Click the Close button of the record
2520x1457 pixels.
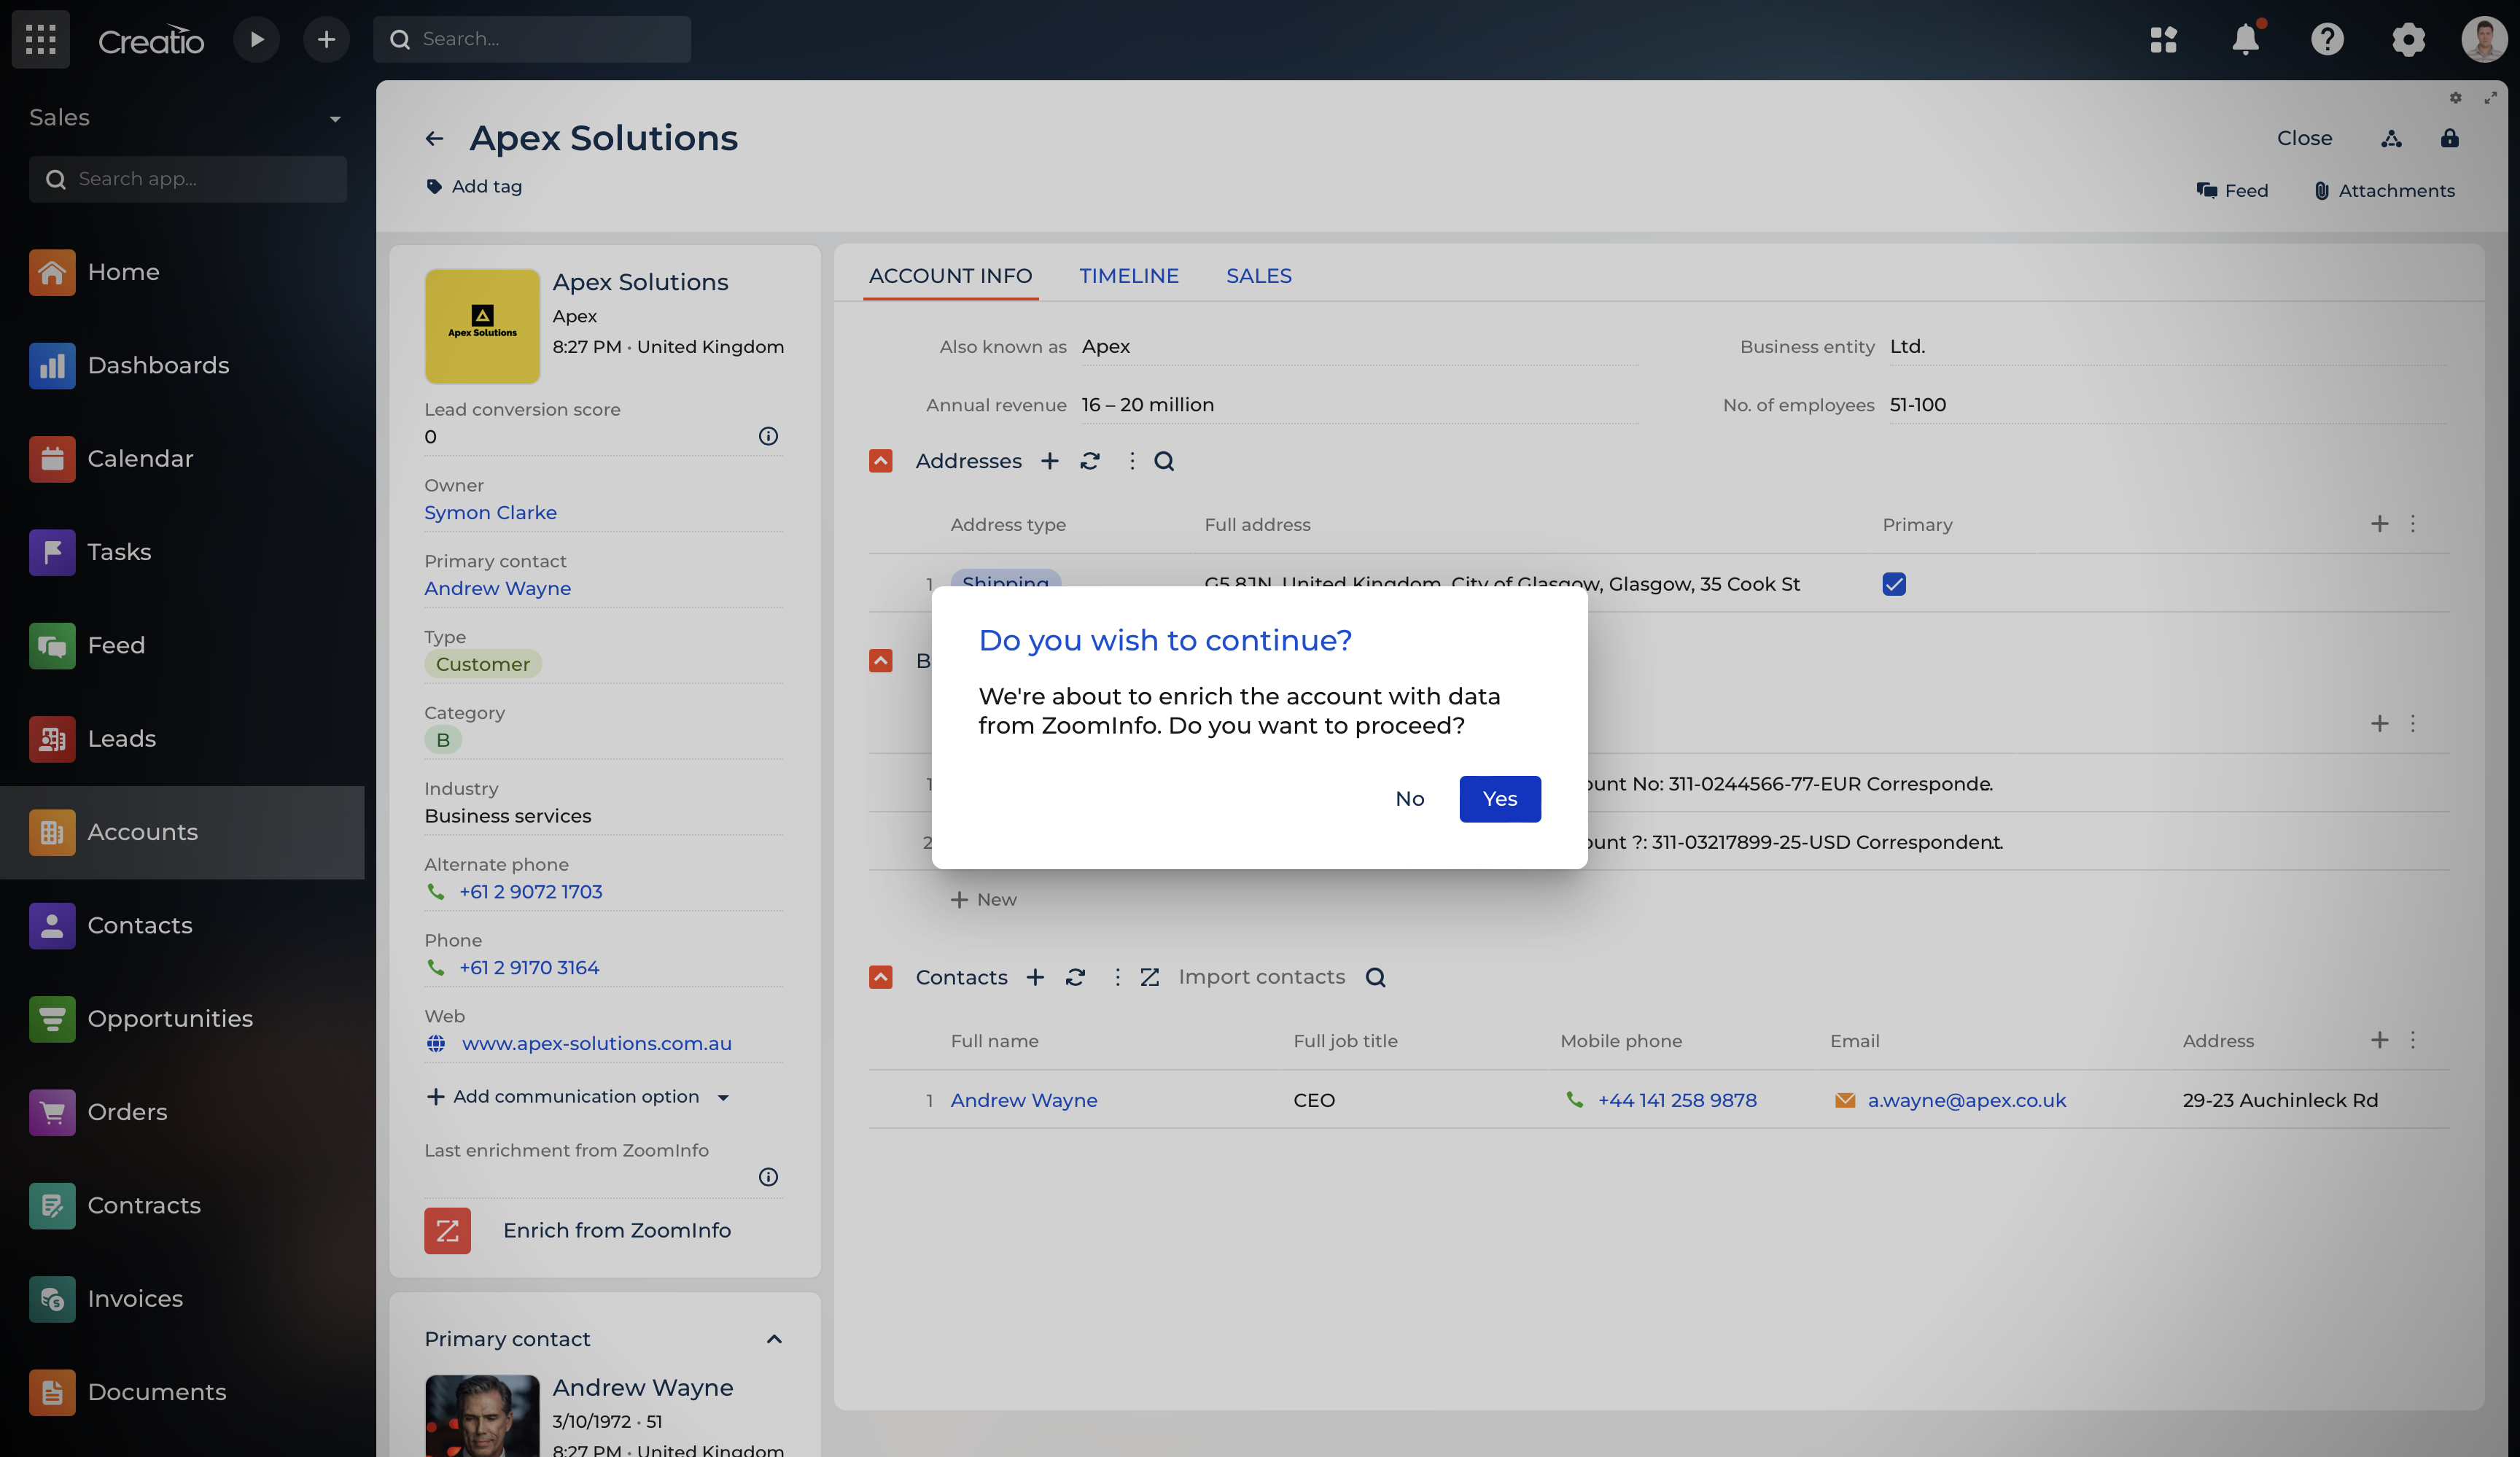point(2304,138)
